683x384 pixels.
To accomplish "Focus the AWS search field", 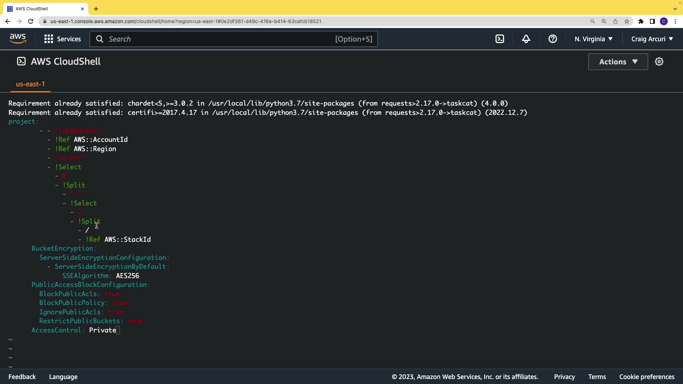I will [221, 39].
